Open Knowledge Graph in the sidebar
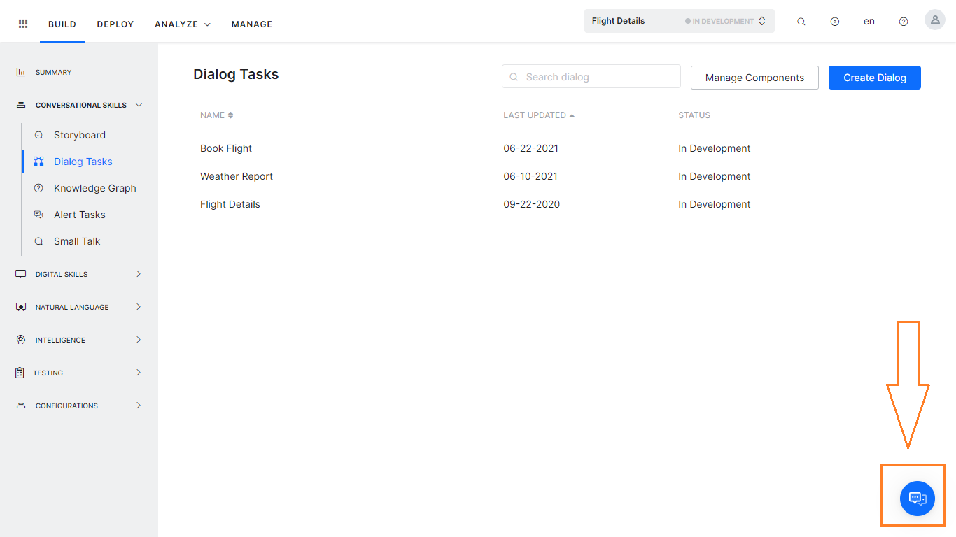This screenshot has height=537, width=956. pyautogui.click(x=95, y=188)
